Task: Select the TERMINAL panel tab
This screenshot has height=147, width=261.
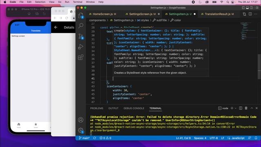Action: pyautogui.click(x=155, y=108)
